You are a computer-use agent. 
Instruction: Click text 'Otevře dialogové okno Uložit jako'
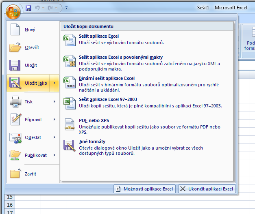[115, 148]
